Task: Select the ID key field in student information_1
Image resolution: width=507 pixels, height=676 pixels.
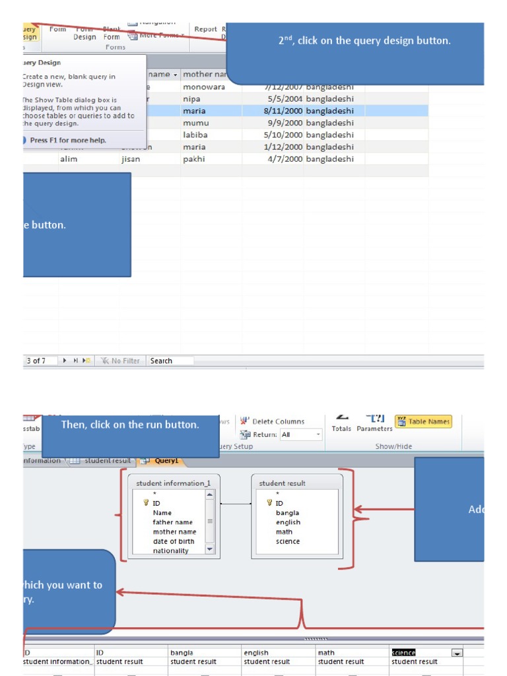Action: point(156,503)
